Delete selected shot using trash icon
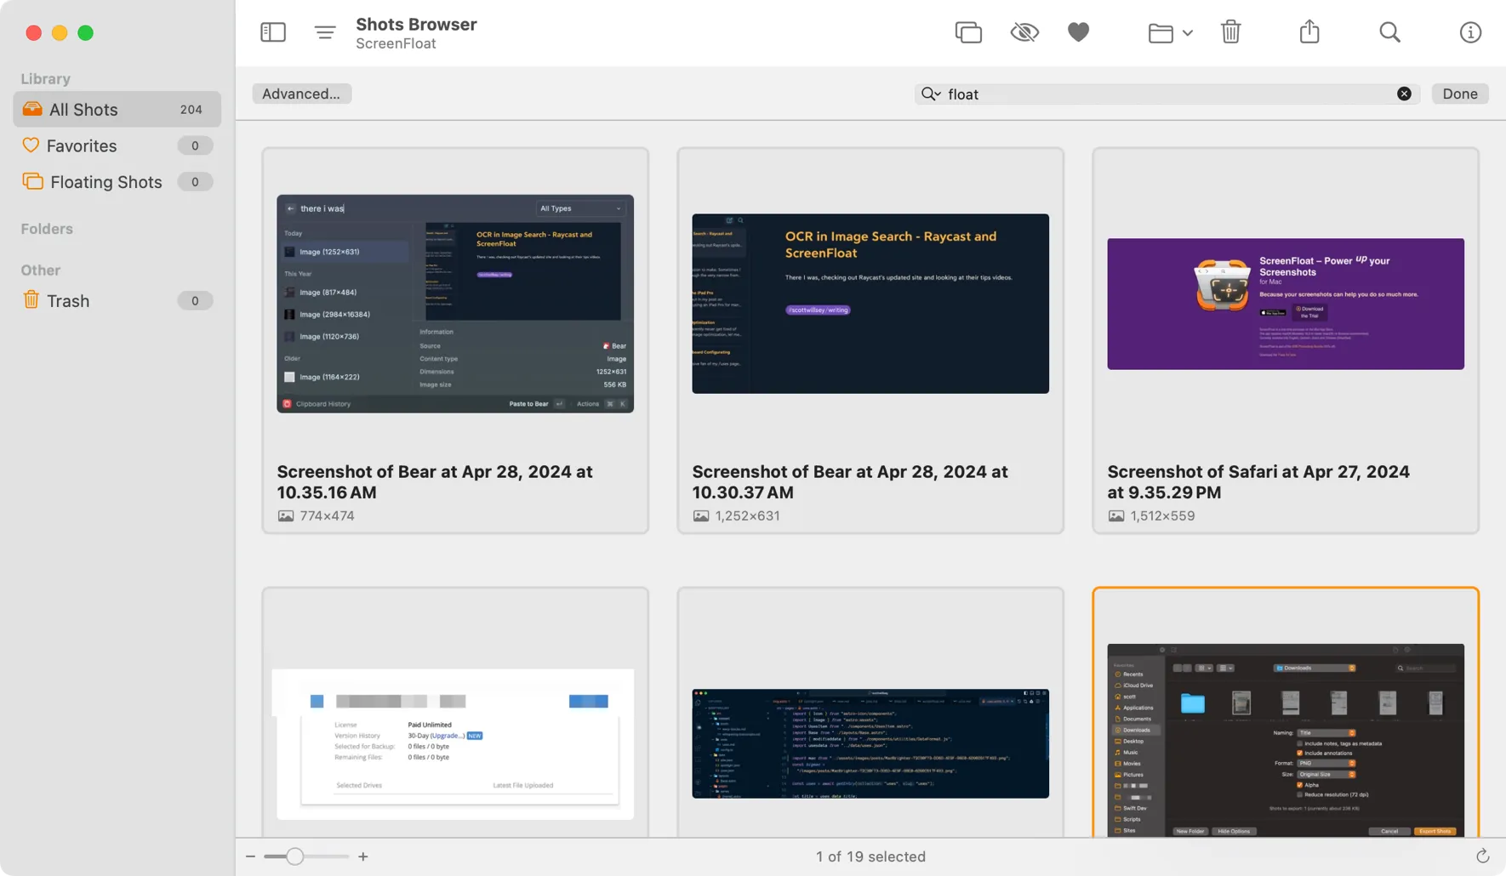The height and width of the screenshot is (876, 1506). [1230, 31]
